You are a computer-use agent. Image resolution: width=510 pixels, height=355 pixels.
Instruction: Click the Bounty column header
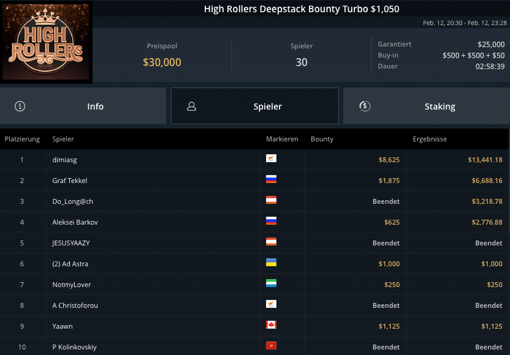(x=322, y=139)
